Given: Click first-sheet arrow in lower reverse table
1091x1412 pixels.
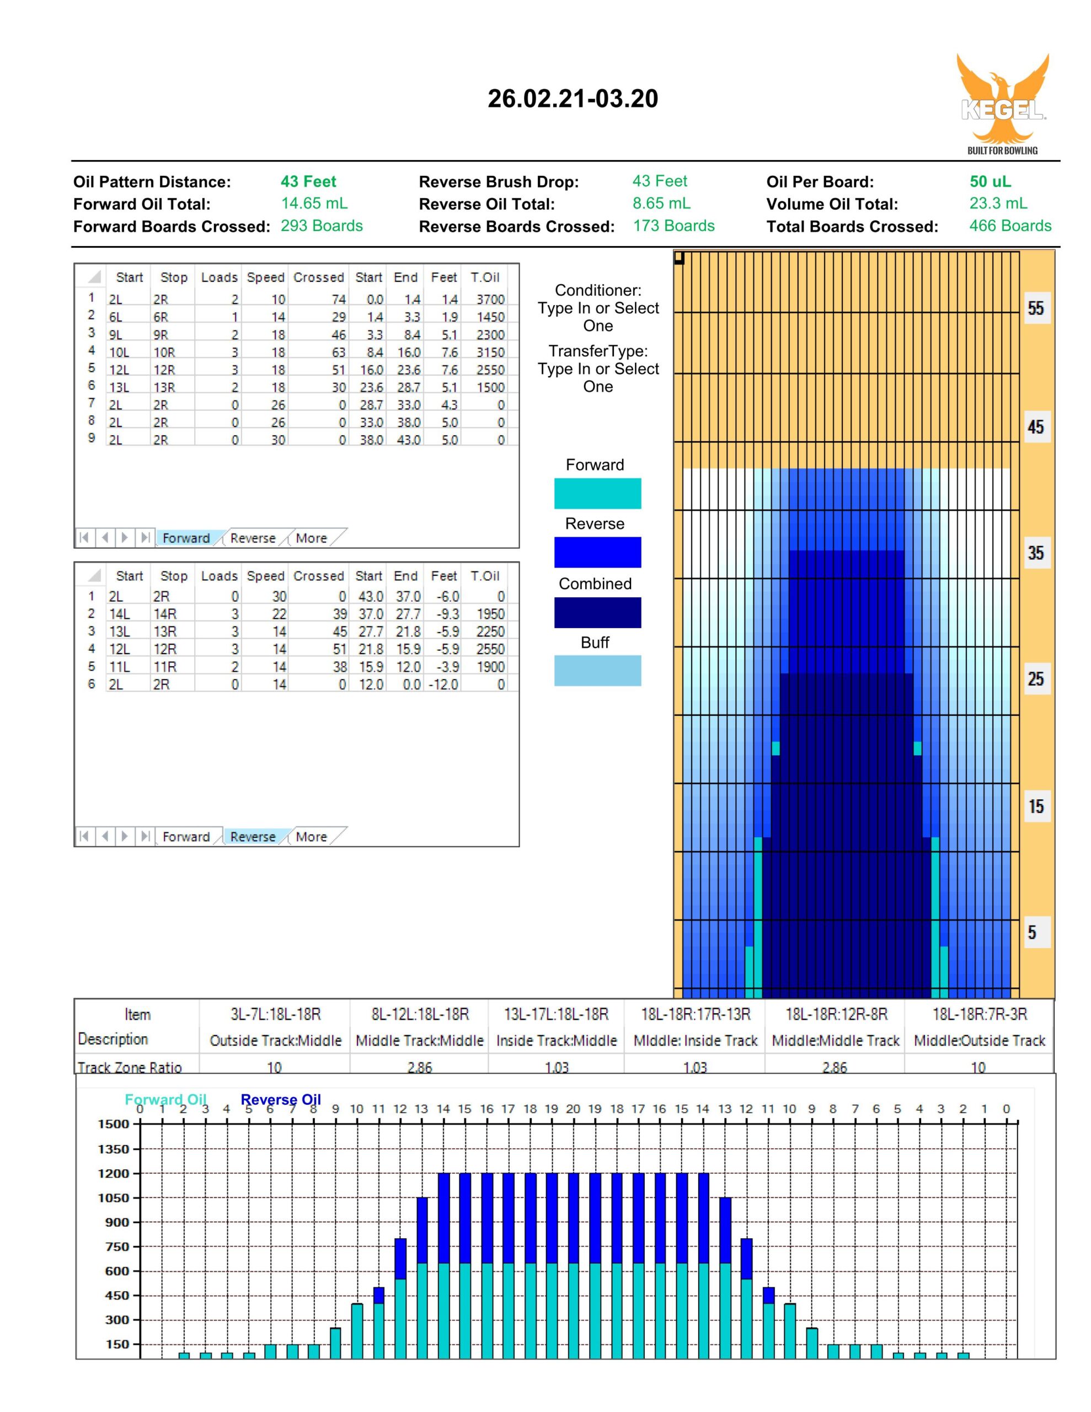Looking at the screenshot, I should pos(84,836).
